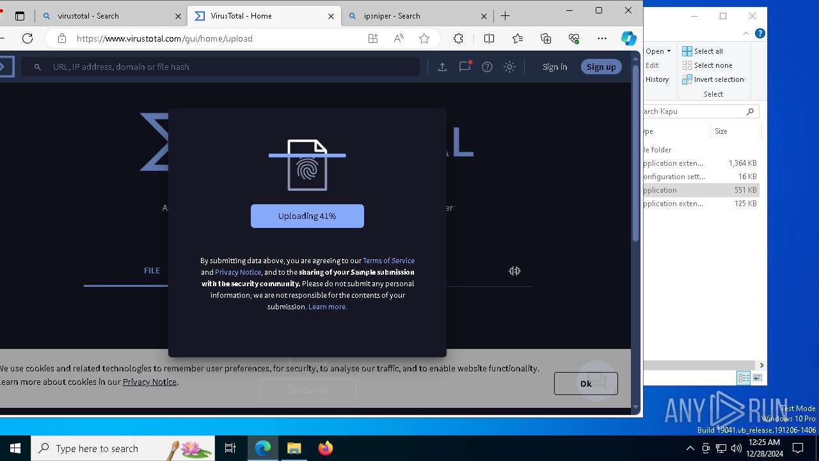Click the audio waveform icon beside tabs
Image resolution: width=819 pixels, height=461 pixels.
pos(514,271)
